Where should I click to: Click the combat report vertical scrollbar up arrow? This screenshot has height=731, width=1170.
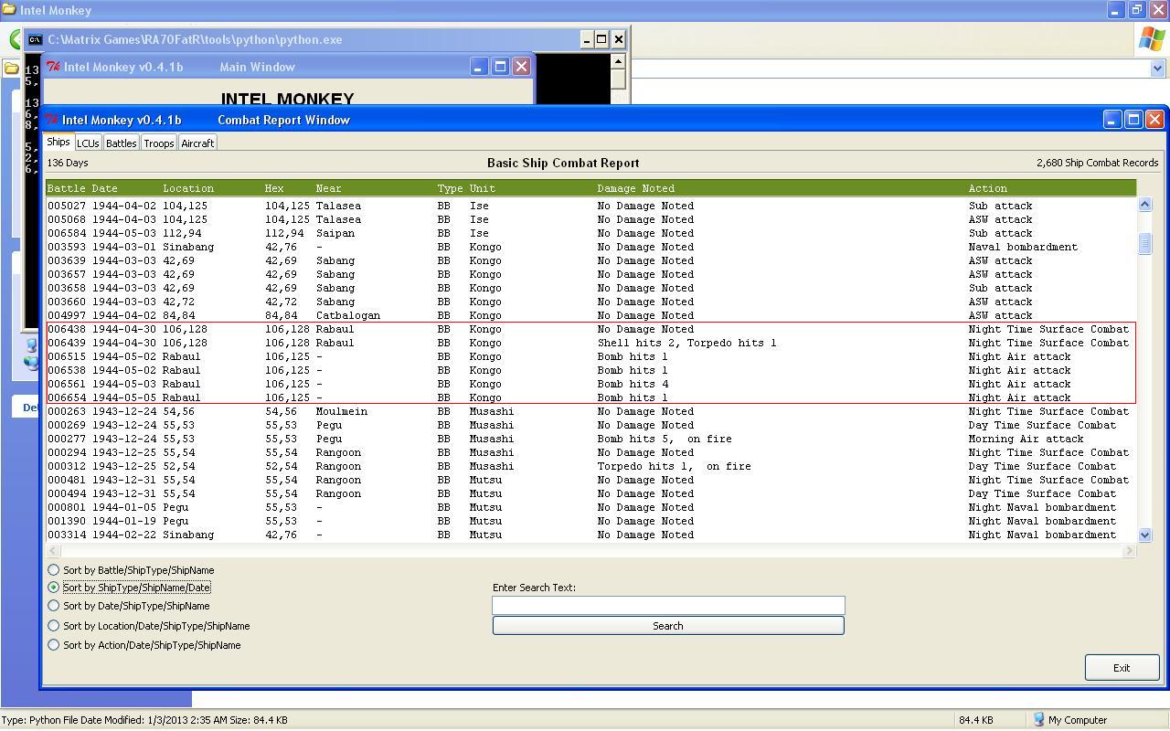click(x=1144, y=205)
